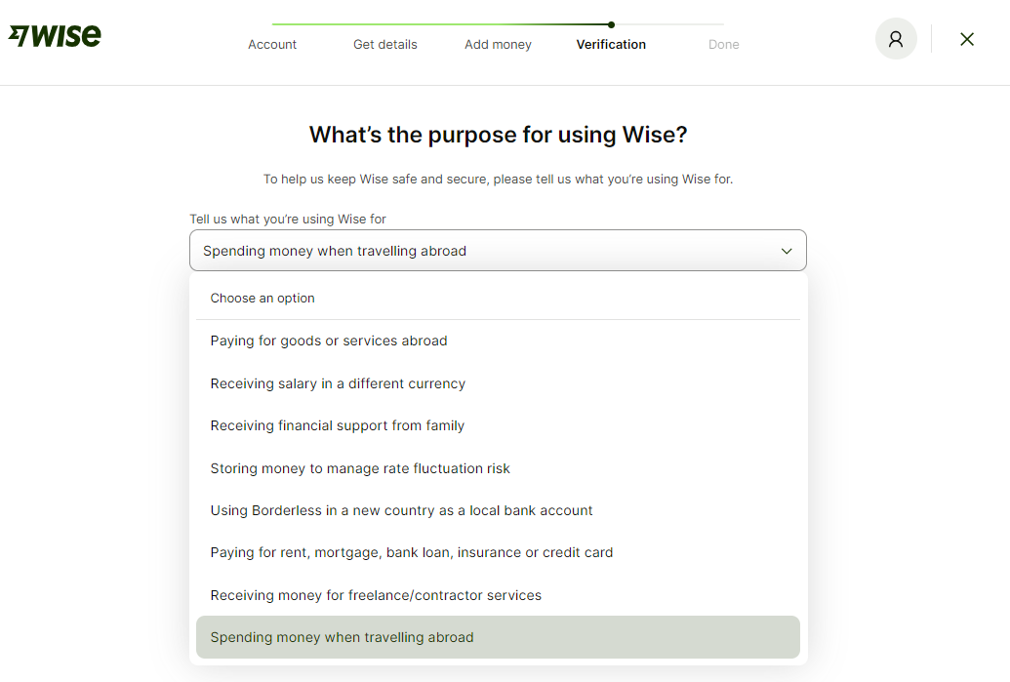Viewport: 1010px width, 682px height.
Task: Jump to the Add money step
Action: coord(498,44)
